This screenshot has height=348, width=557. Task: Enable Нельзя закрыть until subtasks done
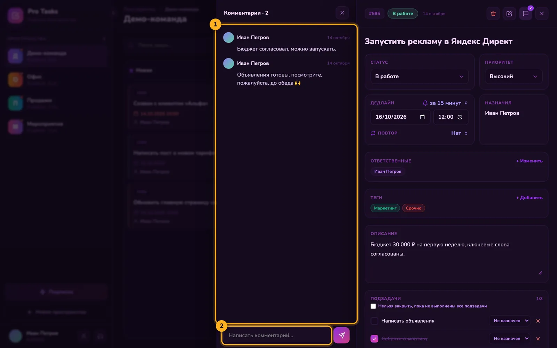[x=373, y=306]
